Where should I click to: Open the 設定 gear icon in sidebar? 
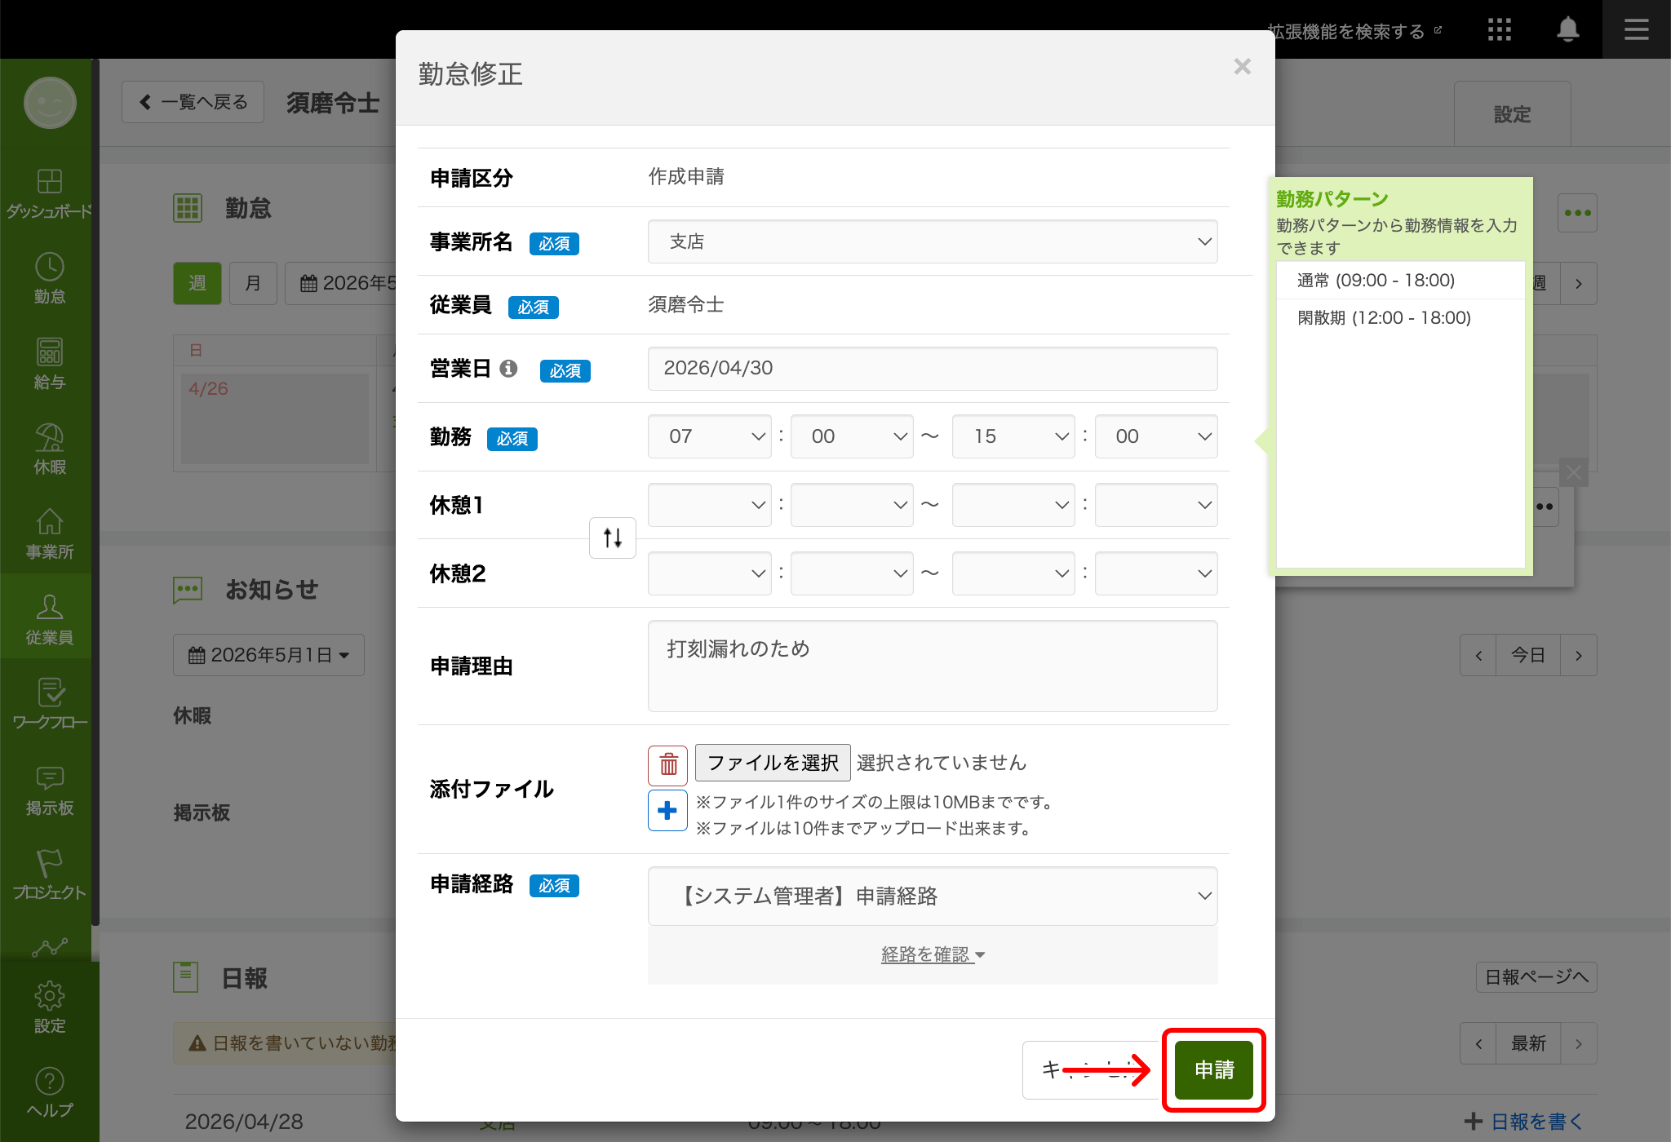coord(49,1007)
